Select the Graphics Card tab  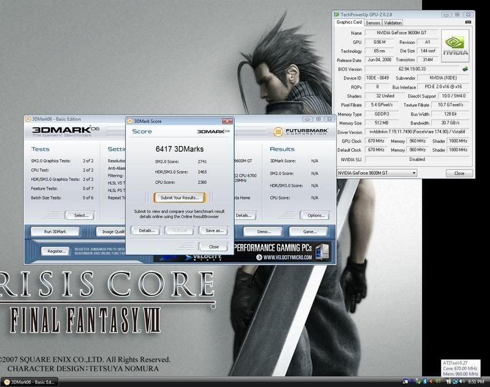point(349,23)
